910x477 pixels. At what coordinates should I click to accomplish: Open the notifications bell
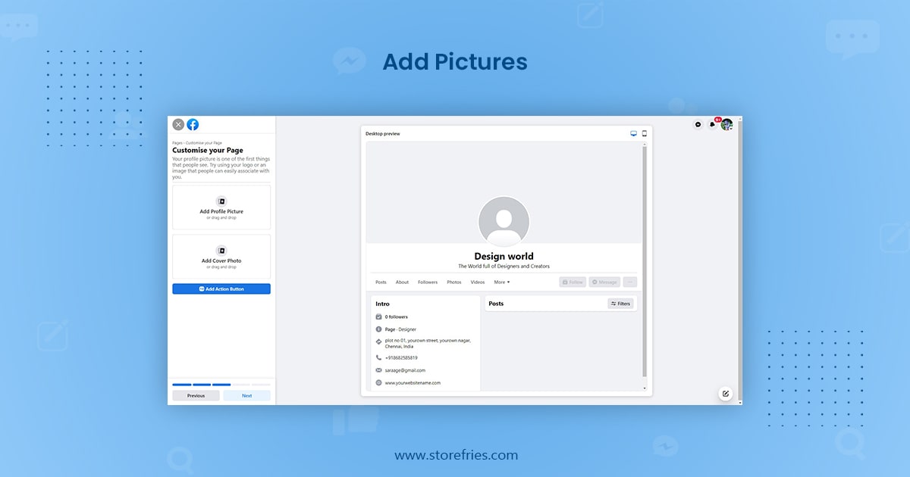[x=712, y=125]
